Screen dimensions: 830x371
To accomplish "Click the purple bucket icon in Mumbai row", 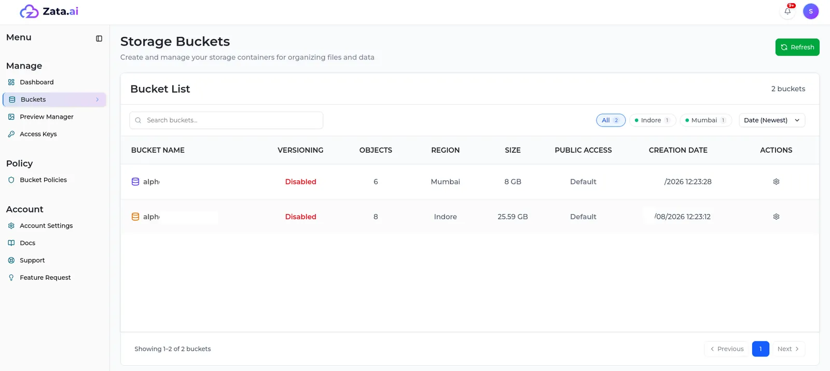I will (x=135, y=182).
